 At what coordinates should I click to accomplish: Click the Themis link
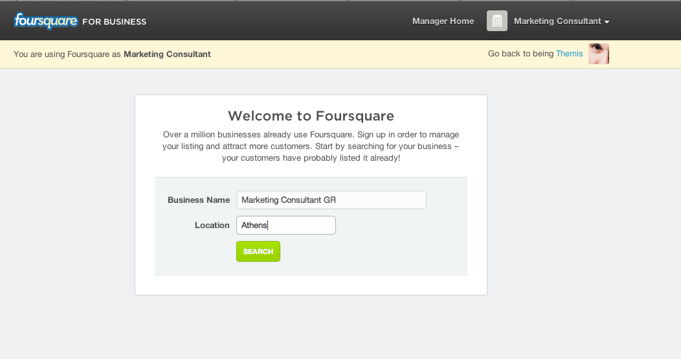[x=569, y=54]
